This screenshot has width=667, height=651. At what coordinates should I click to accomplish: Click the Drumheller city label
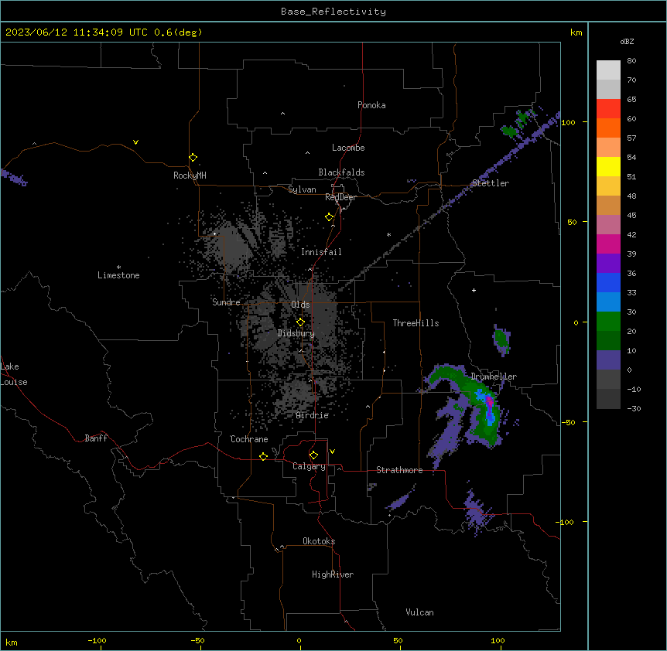(494, 377)
